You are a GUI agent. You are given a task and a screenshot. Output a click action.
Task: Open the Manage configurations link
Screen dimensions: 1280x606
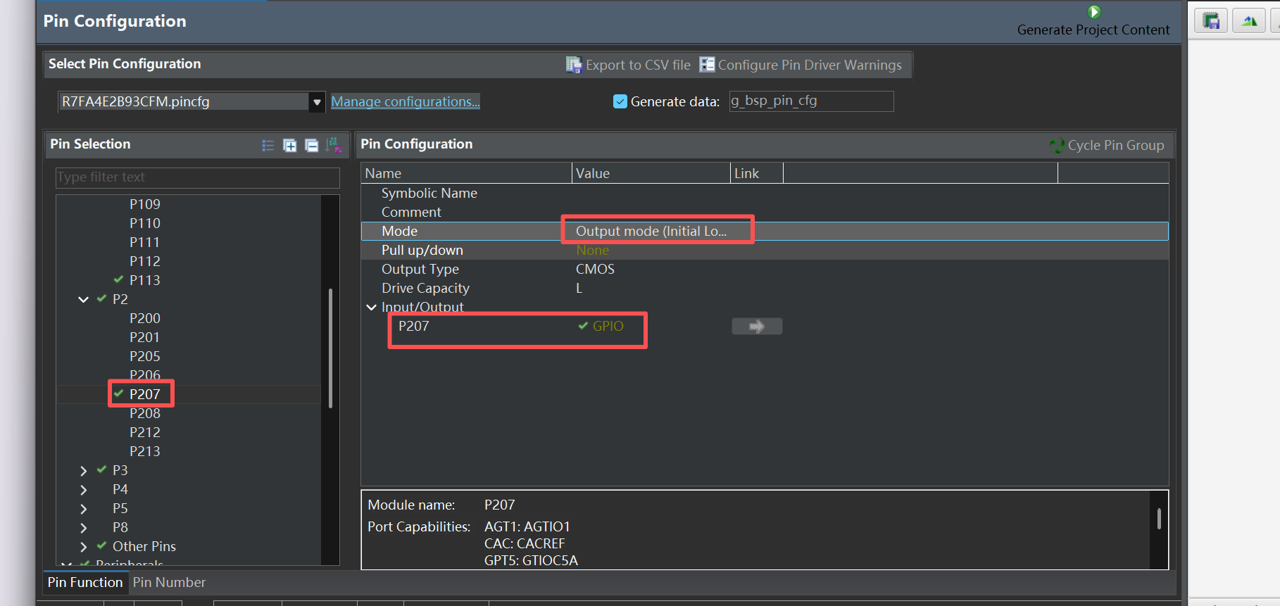(x=406, y=101)
